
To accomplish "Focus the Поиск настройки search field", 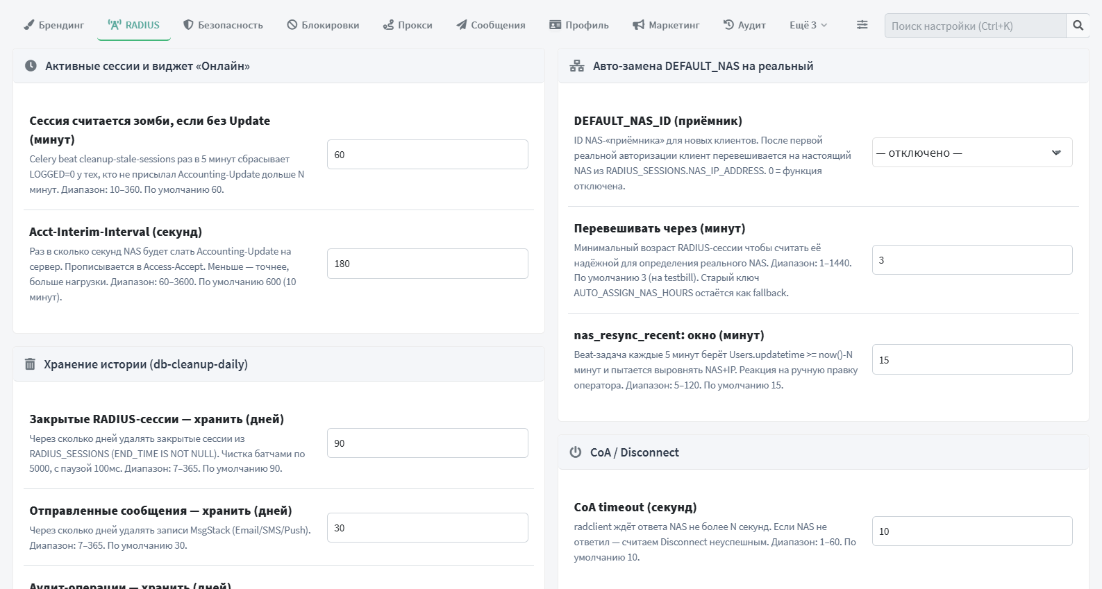I will click(x=975, y=26).
